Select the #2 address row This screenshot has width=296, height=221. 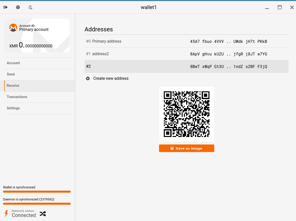(x=186, y=66)
